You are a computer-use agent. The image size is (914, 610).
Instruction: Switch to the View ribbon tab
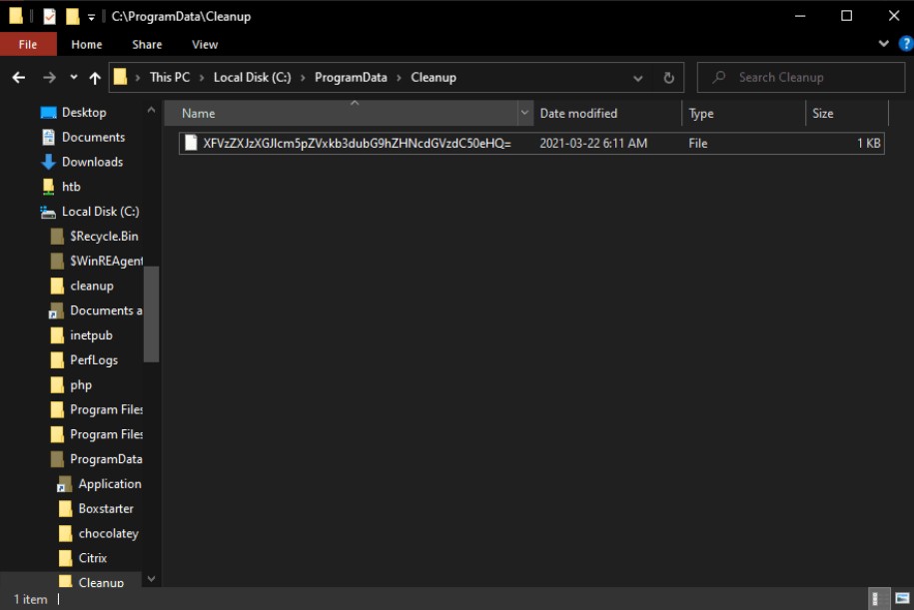tap(205, 44)
